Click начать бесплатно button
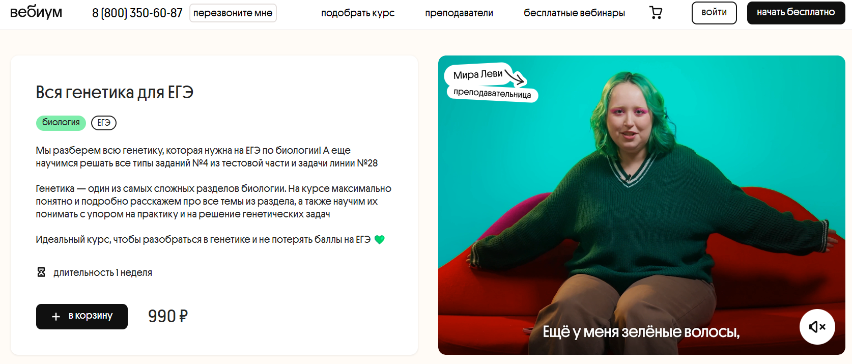The image size is (852, 364). [796, 13]
